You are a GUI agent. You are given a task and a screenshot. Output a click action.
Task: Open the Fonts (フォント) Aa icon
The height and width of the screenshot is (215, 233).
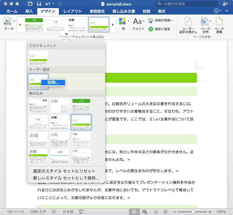click(x=137, y=21)
